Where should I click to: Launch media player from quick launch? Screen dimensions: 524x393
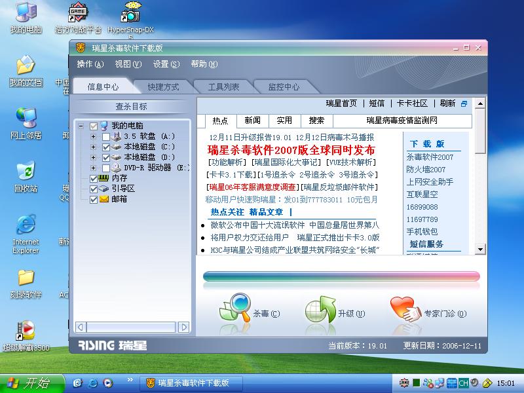point(107,383)
